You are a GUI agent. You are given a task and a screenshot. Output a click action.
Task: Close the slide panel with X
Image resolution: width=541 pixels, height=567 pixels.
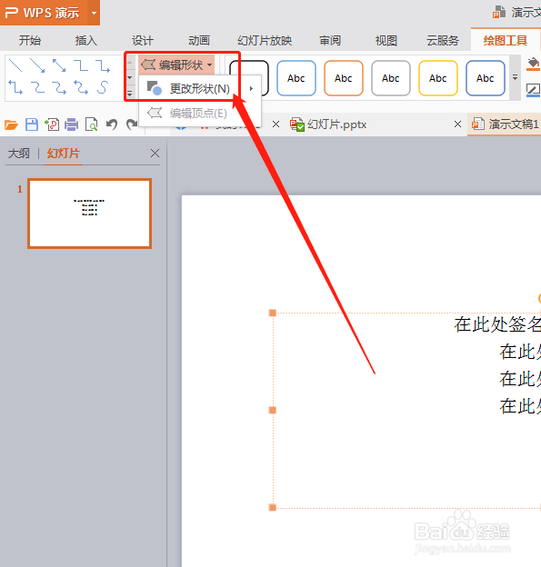coord(155,154)
